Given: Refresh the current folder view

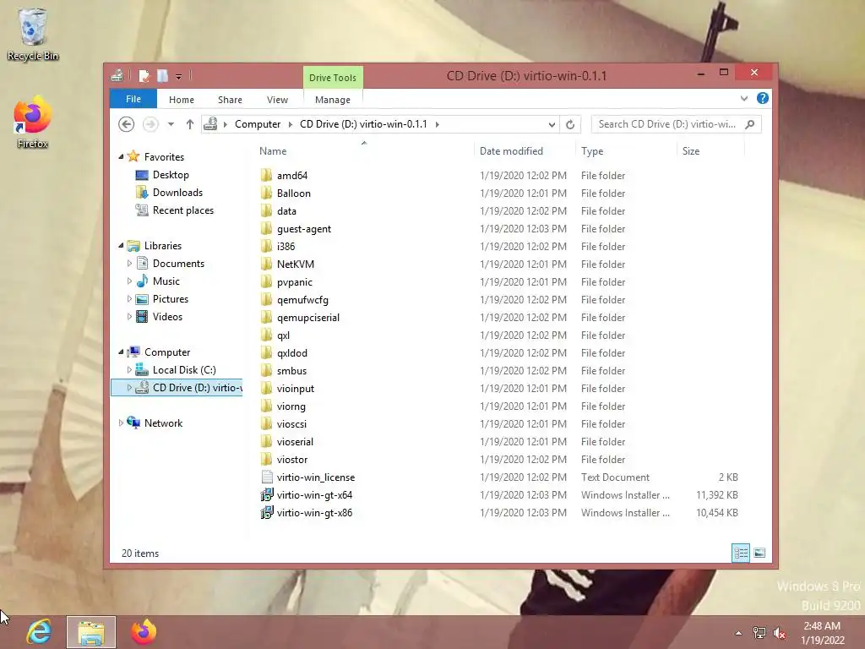Looking at the screenshot, I should click(570, 124).
